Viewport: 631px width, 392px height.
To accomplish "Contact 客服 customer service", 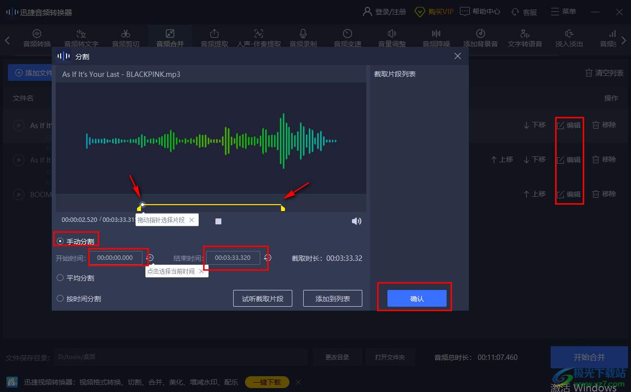I will point(524,12).
